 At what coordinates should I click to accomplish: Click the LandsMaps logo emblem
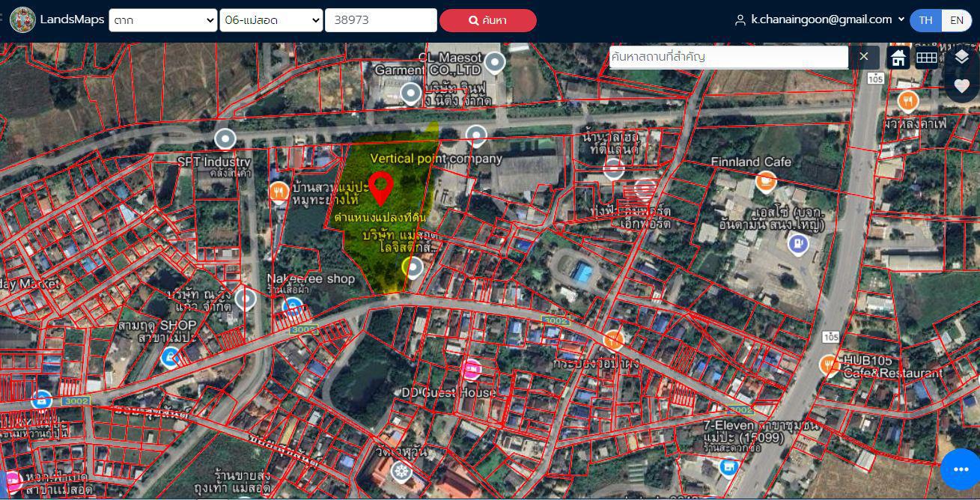[22, 20]
